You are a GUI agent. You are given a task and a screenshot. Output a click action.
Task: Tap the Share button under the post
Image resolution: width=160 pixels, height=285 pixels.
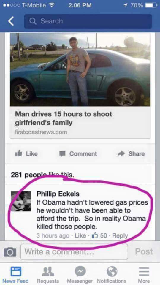coord(131,154)
